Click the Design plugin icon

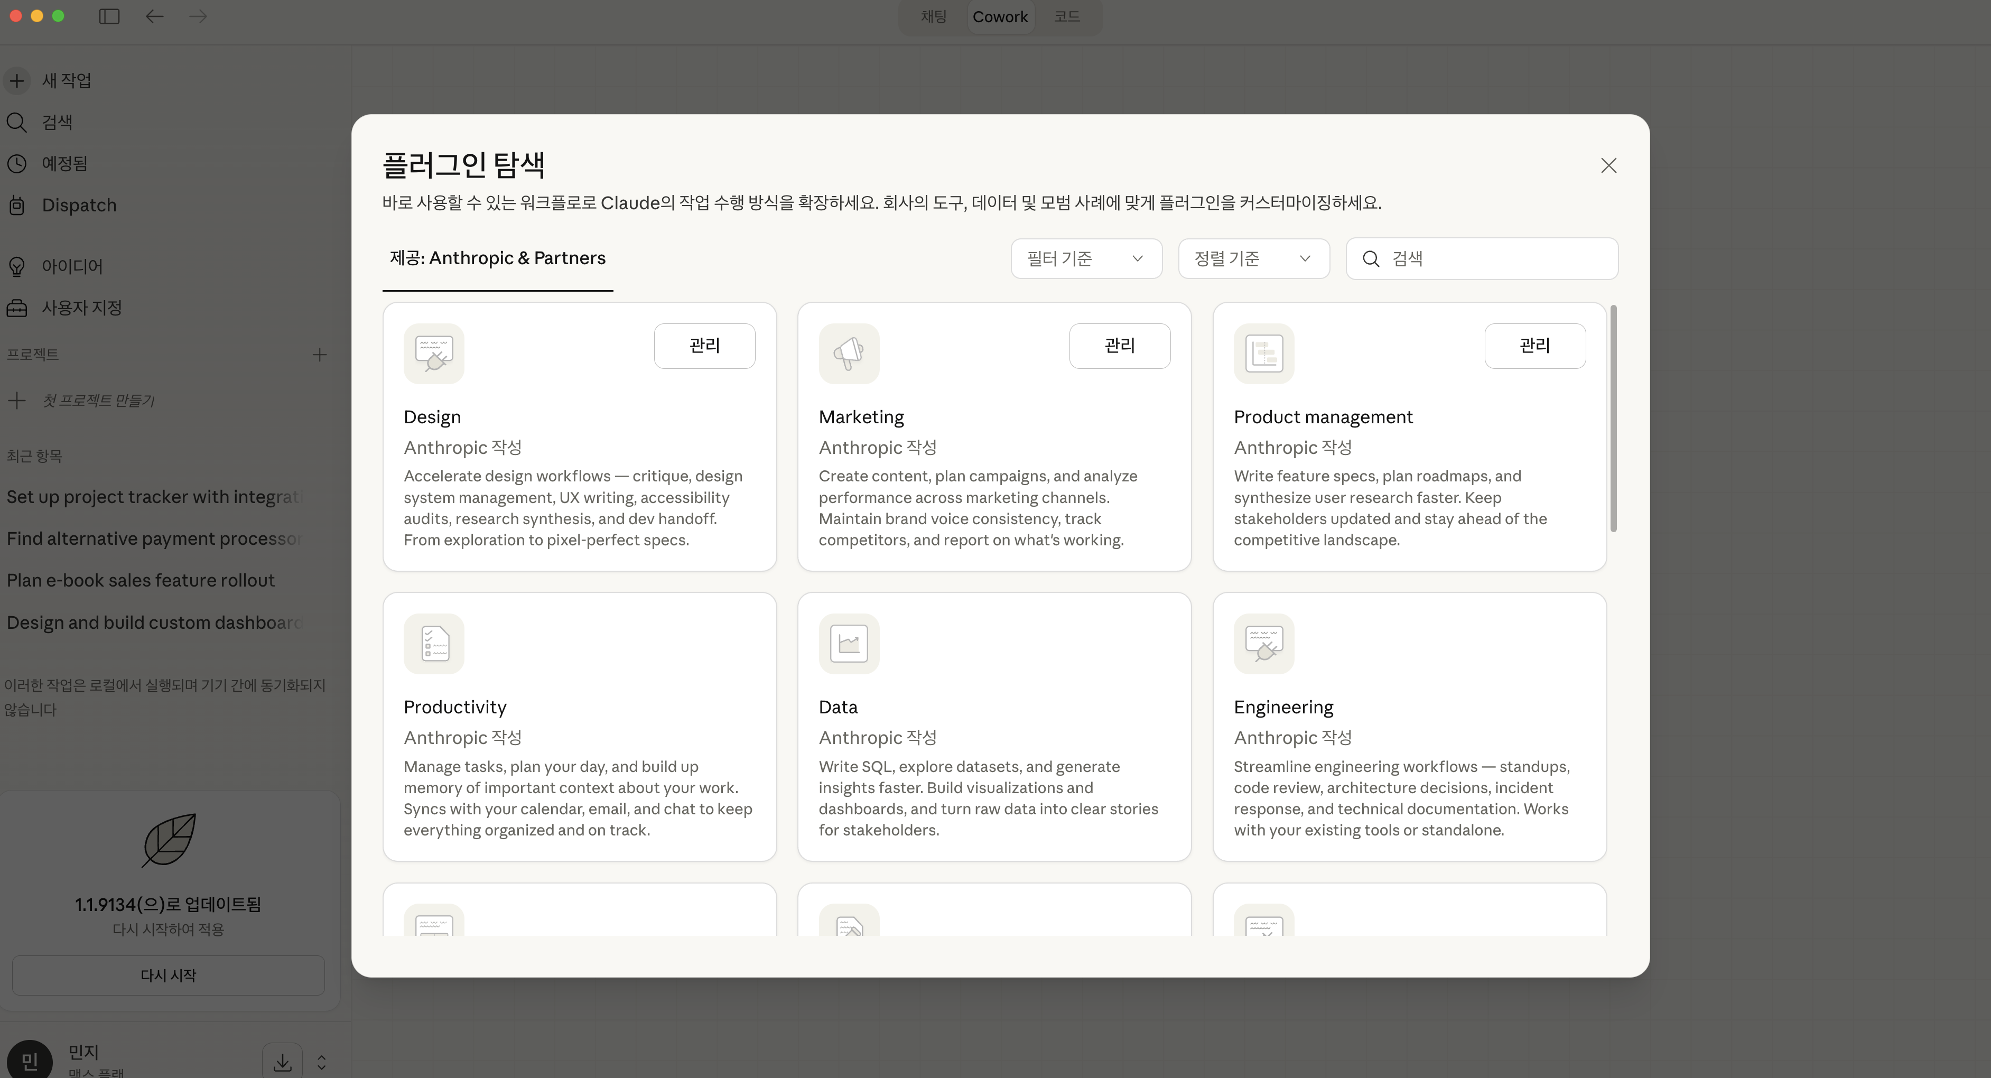[434, 353]
